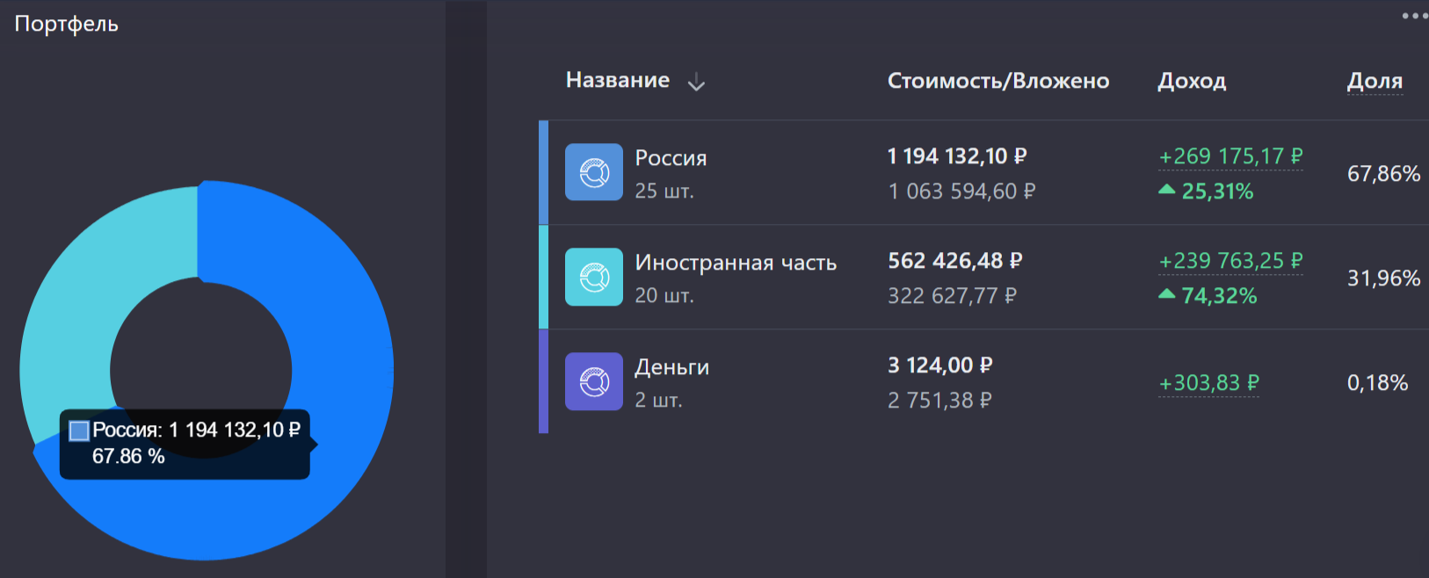Viewport: 1429px width, 578px height.
Task: Click green up-triangle beside 74,32%
Action: point(1167,294)
